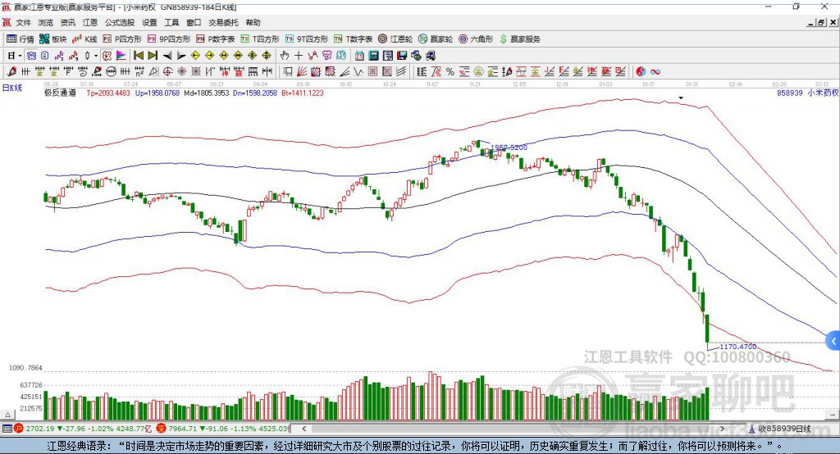Select the percent % retracement tool
Screen dimensions: 840x454
[450, 72]
